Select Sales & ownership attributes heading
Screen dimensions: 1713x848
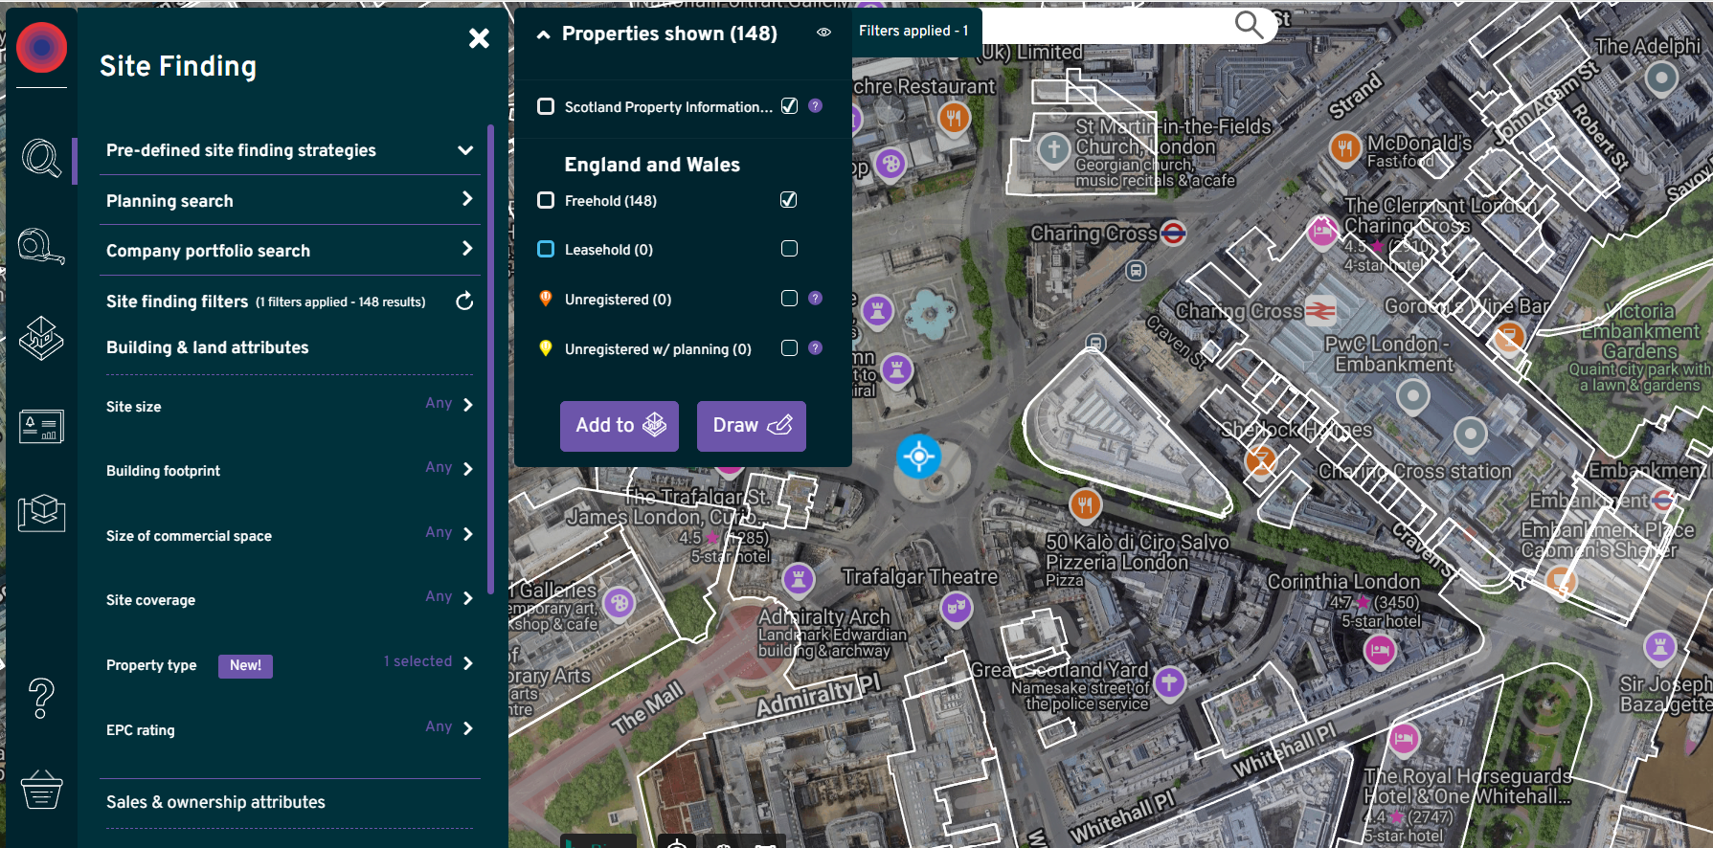215,802
